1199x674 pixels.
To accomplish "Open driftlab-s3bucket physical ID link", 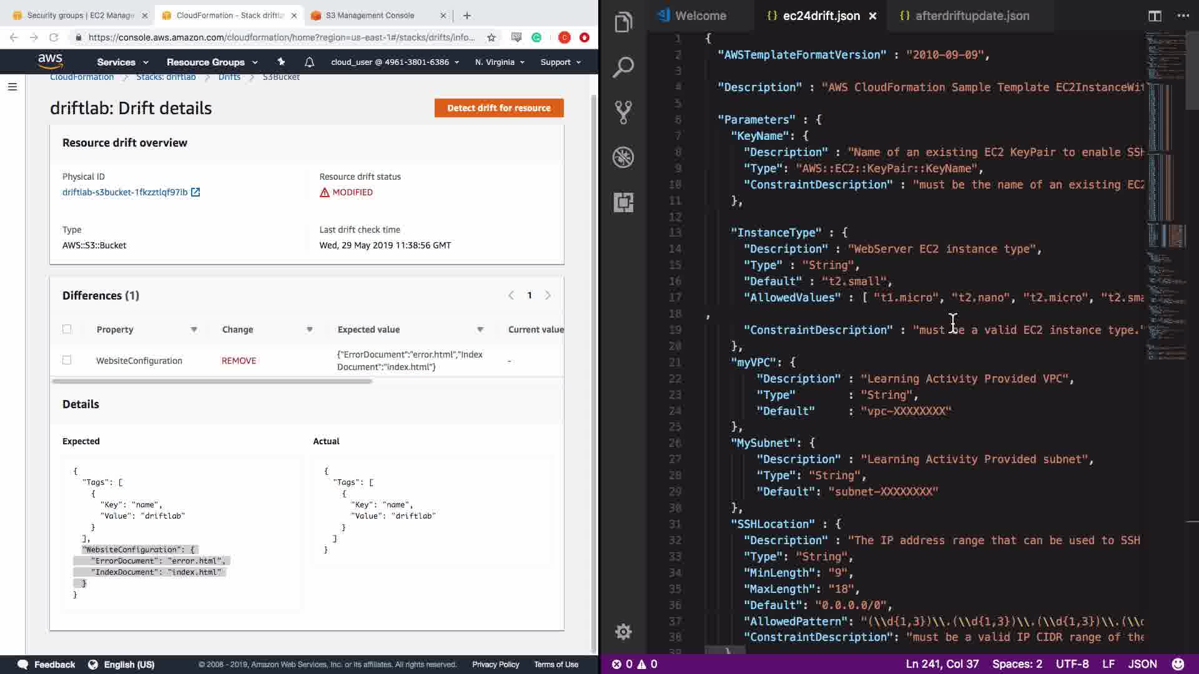I will pos(125,192).
